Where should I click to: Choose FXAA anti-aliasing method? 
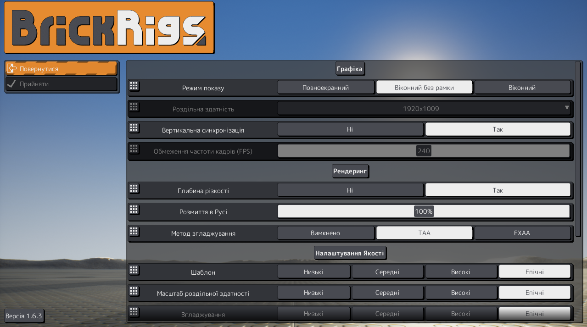(522, 233)
